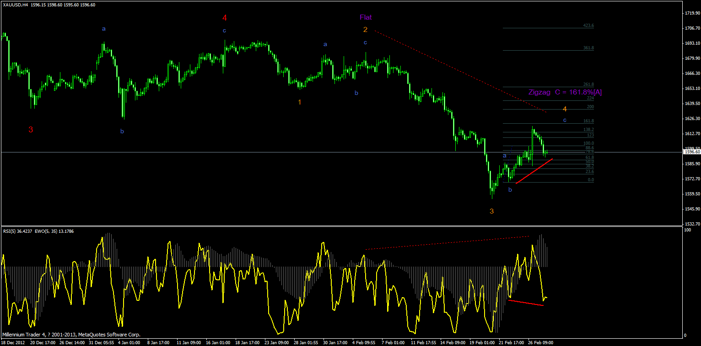The width and height of the screenshot is (701, 346).
Task: Click the blue 'b' label right of orange 1
Action: point(356,93)
